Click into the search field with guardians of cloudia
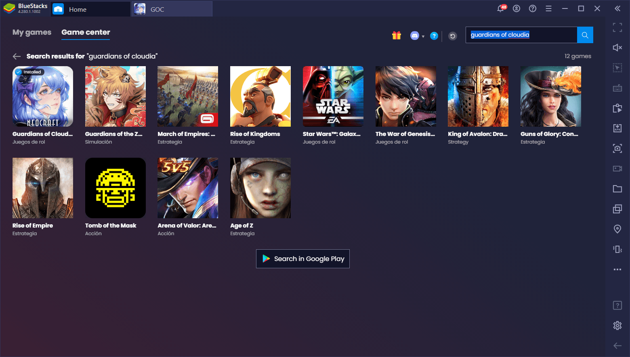This screenshot has width=630, height=357. pyautogui.click(x=521, y=35)
